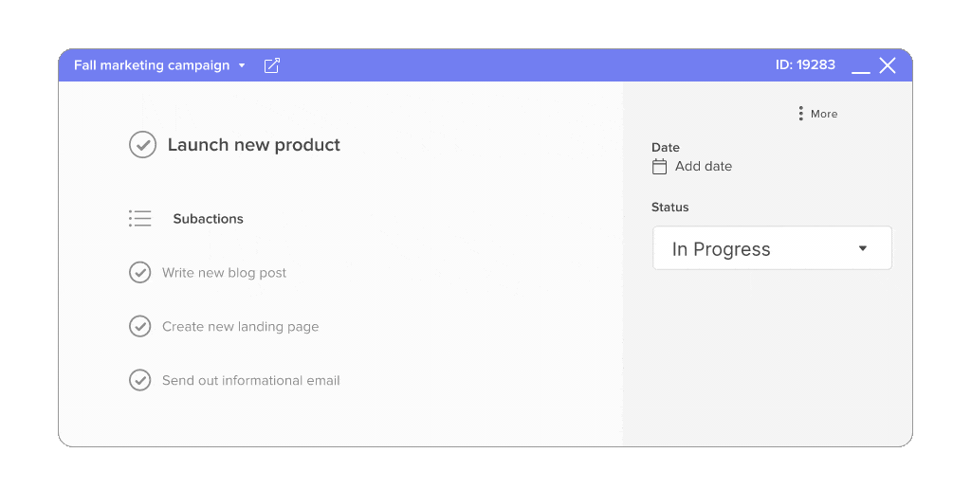Screen dimensions: 971x489
Task: Select the Fall marketing campaign project title
Action: 152,65
